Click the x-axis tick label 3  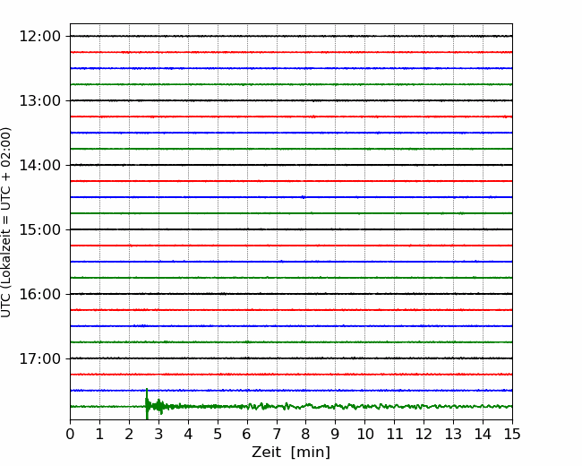click(158, 434)
